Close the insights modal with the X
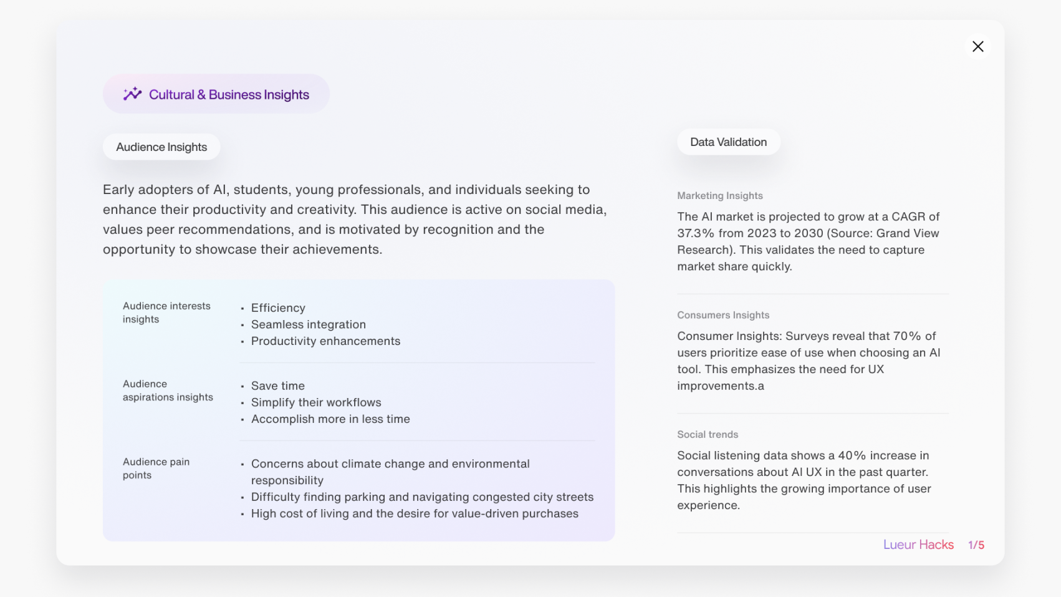This screenshot has width=1061, height=597. [x=977, y=47]
